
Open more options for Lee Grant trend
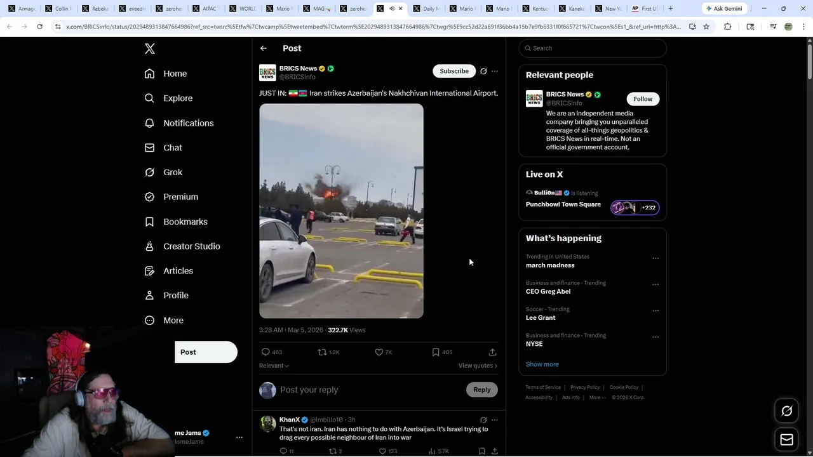tap(655, 311)
